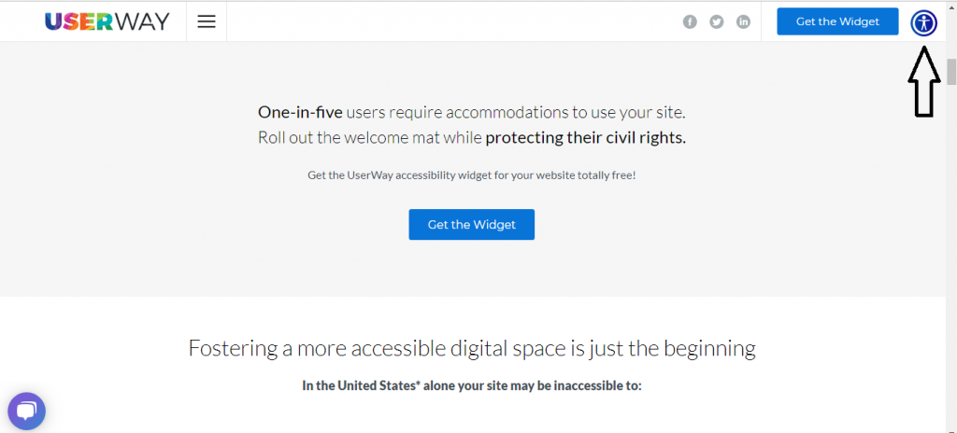957x433 pixels.
Task: Click the asterisk after "United States"
Action: click(419, 384)
